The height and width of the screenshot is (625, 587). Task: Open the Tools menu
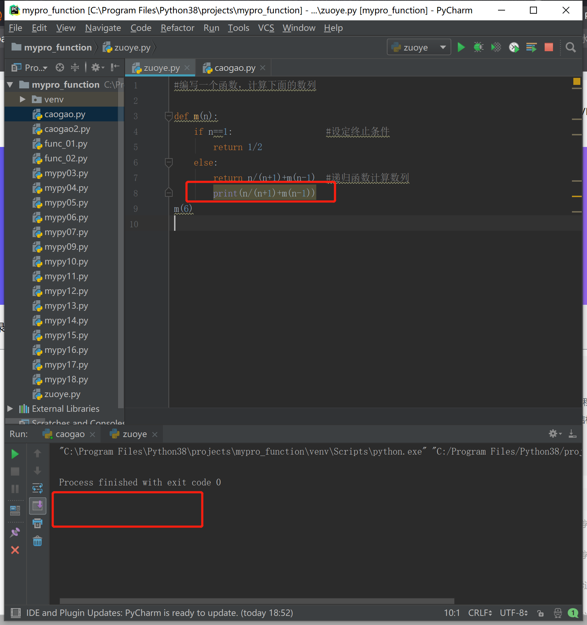(239, 28)
